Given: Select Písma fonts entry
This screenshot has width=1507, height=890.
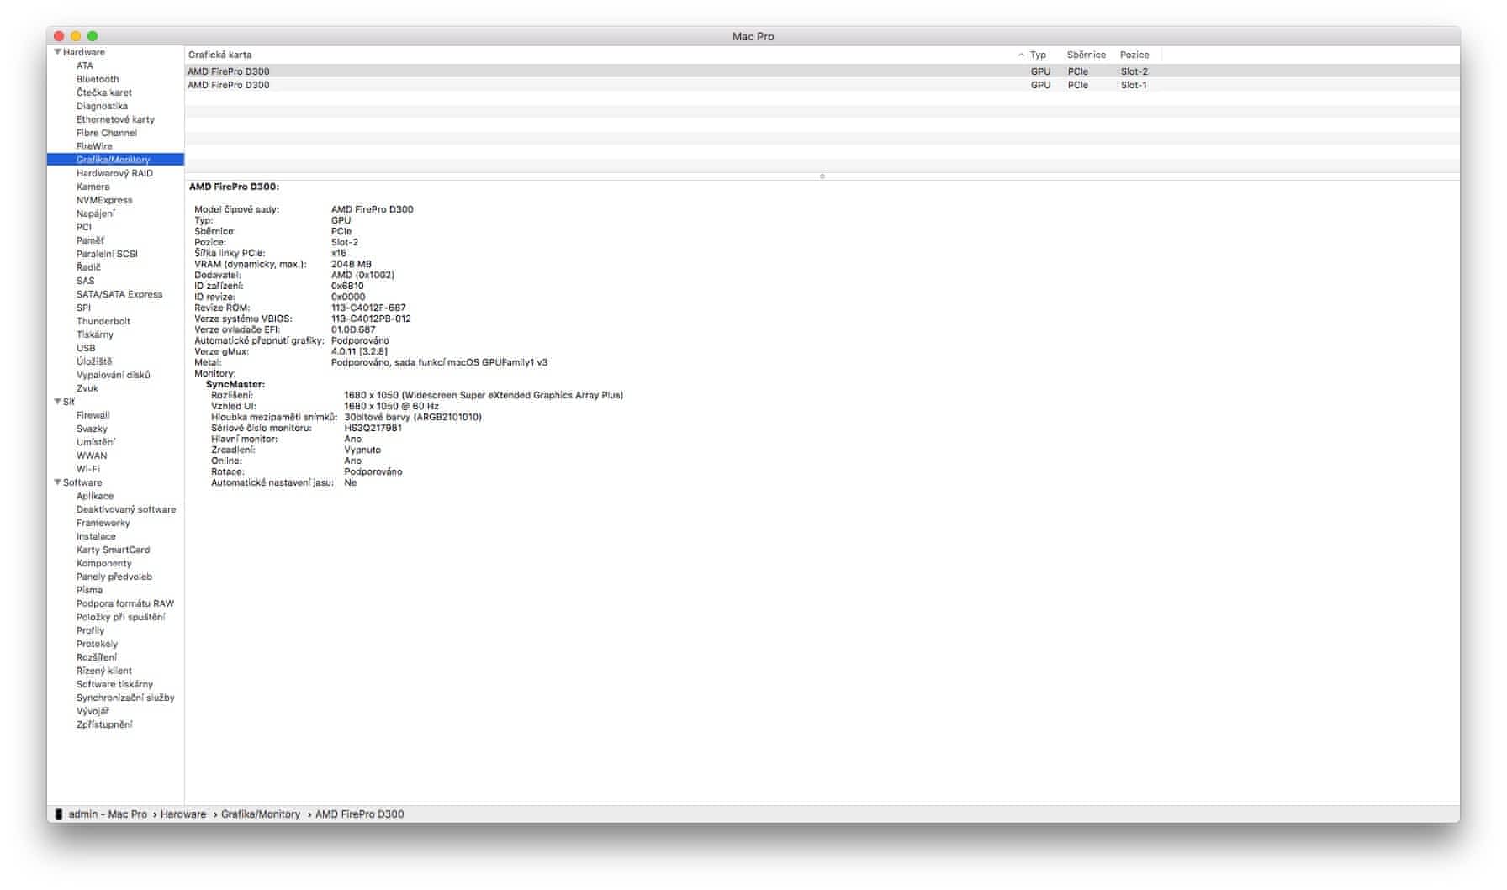Looking at the screenshot, I should [89, 590].
